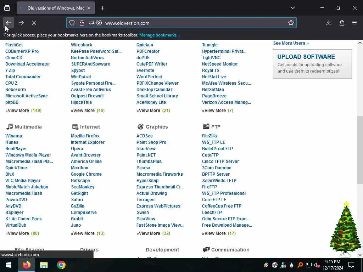Click Firefox icon in the taskbar
The width and height of the screenshot is (363, 272).
pos(26,265)
